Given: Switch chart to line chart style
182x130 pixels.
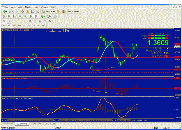Looking at the screenshot, I should pyautogui.click(x=14, y=16).
